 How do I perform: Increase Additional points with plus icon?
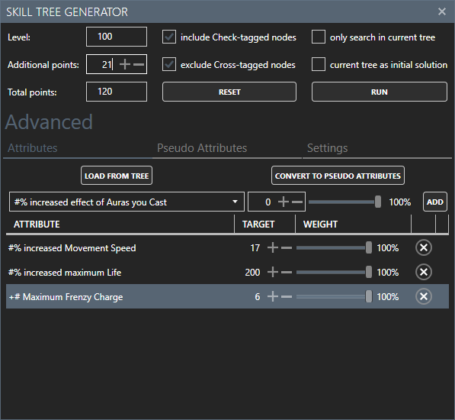(x=125, y=64)
